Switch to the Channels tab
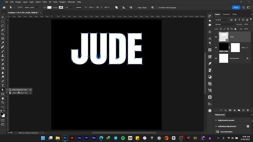The height and width of the screenshot is (142, 253). click(226, 14)
